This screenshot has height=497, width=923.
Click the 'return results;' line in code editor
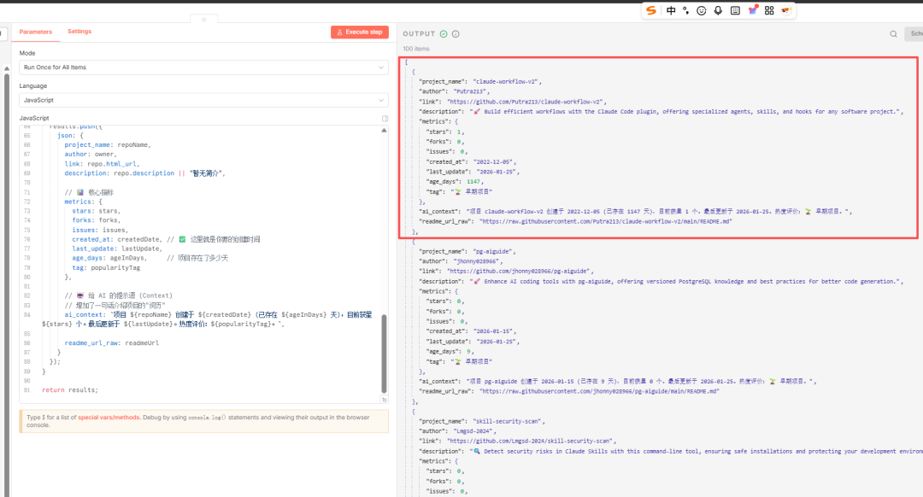tap(70, 390)
